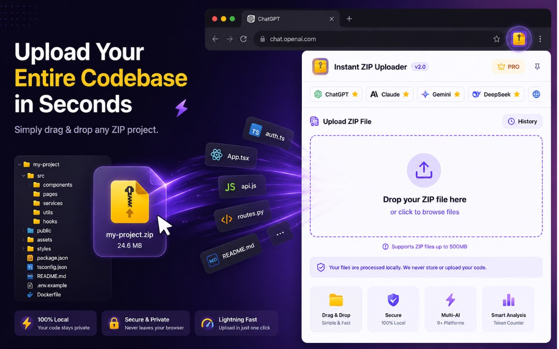Click the 'Secure & Private' badge

tap(145, 323)
